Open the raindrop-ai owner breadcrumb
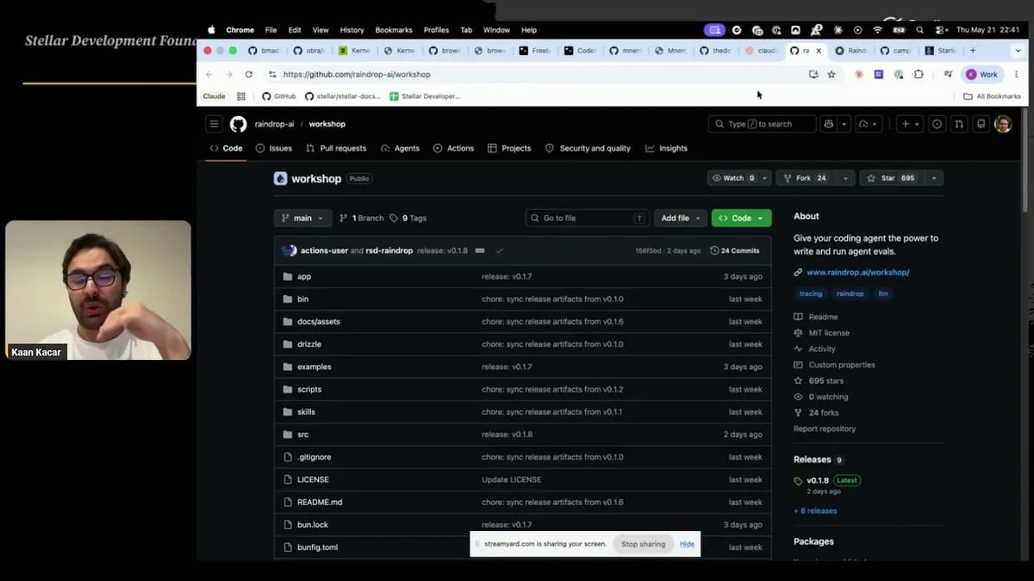 tap(274, 124)
